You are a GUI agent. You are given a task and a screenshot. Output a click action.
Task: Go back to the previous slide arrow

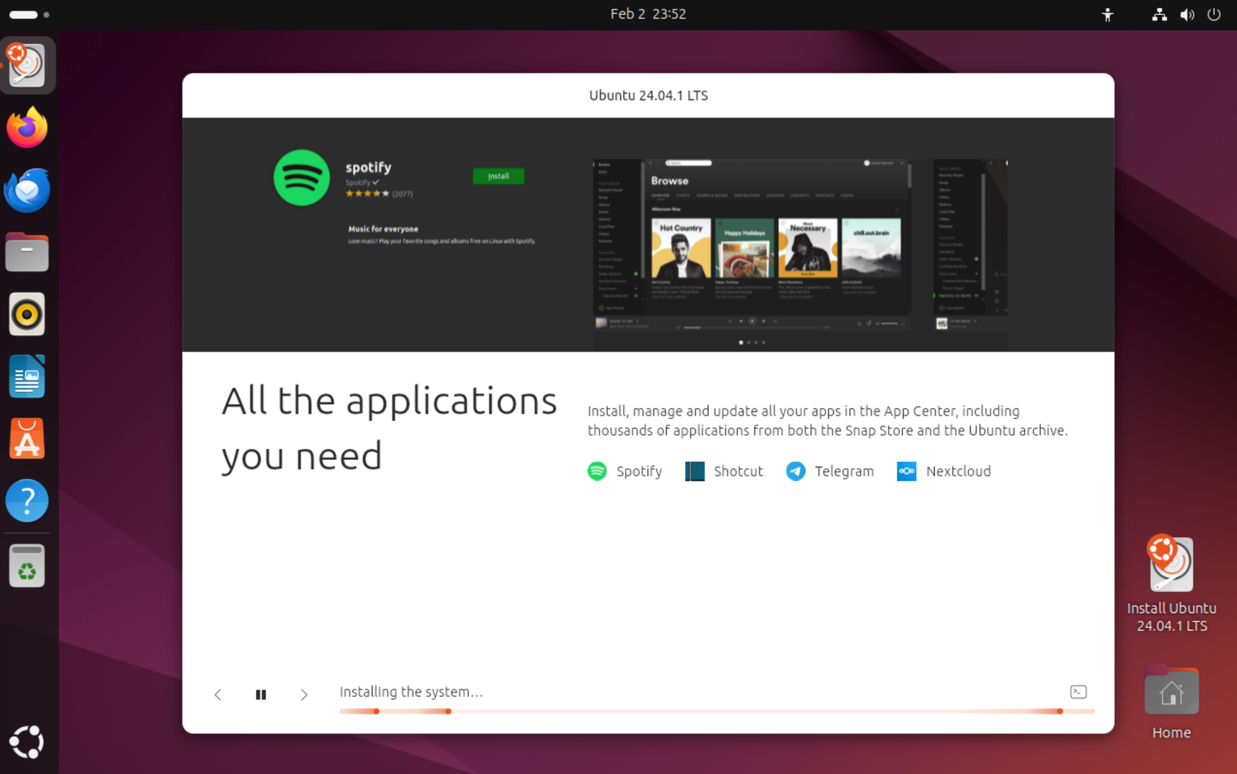(x=218, y=694)
